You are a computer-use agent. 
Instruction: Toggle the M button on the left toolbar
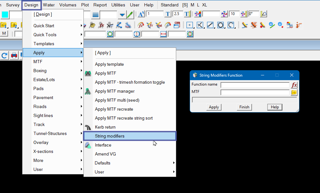[x=4, y=34]
